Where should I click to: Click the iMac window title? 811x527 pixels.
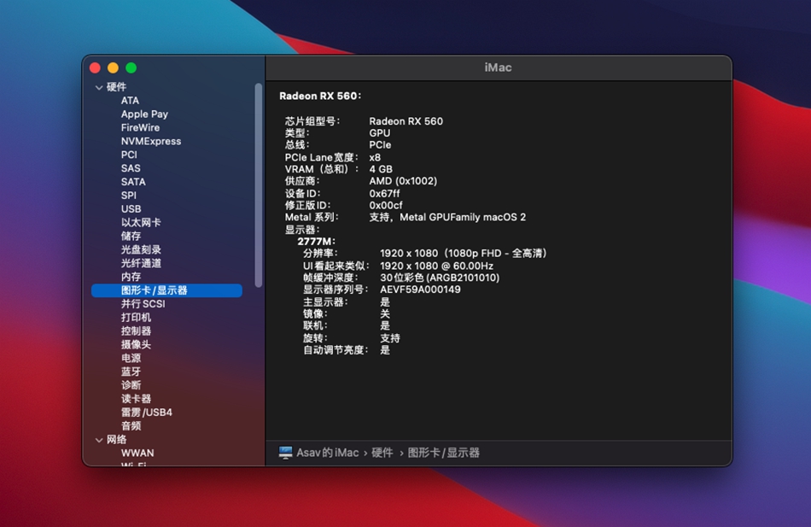[498, 67]
